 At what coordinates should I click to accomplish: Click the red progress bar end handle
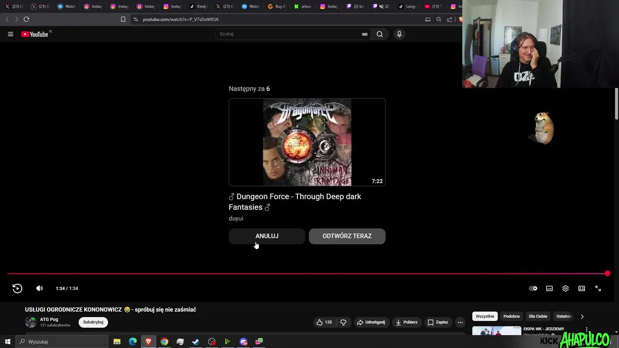(x=607, y=274)
